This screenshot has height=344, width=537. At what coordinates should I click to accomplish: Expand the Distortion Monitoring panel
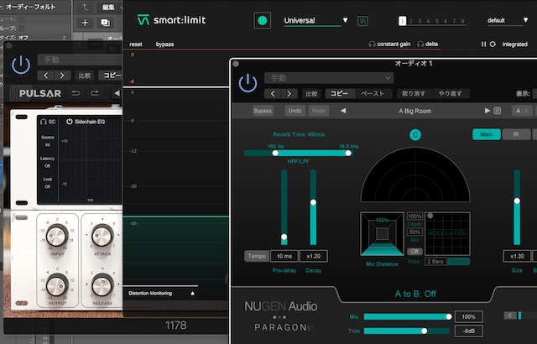(x=191, y=294)
